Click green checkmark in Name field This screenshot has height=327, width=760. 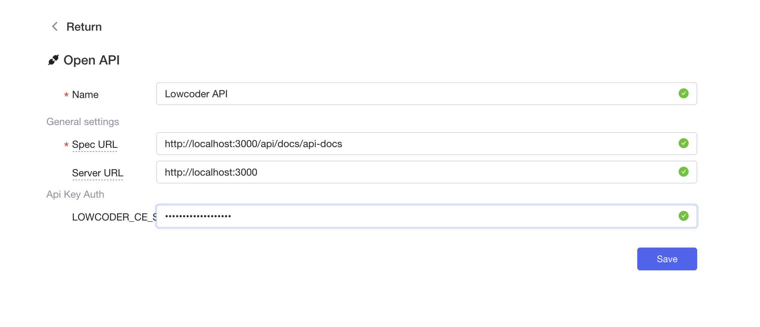pos(683,93)
